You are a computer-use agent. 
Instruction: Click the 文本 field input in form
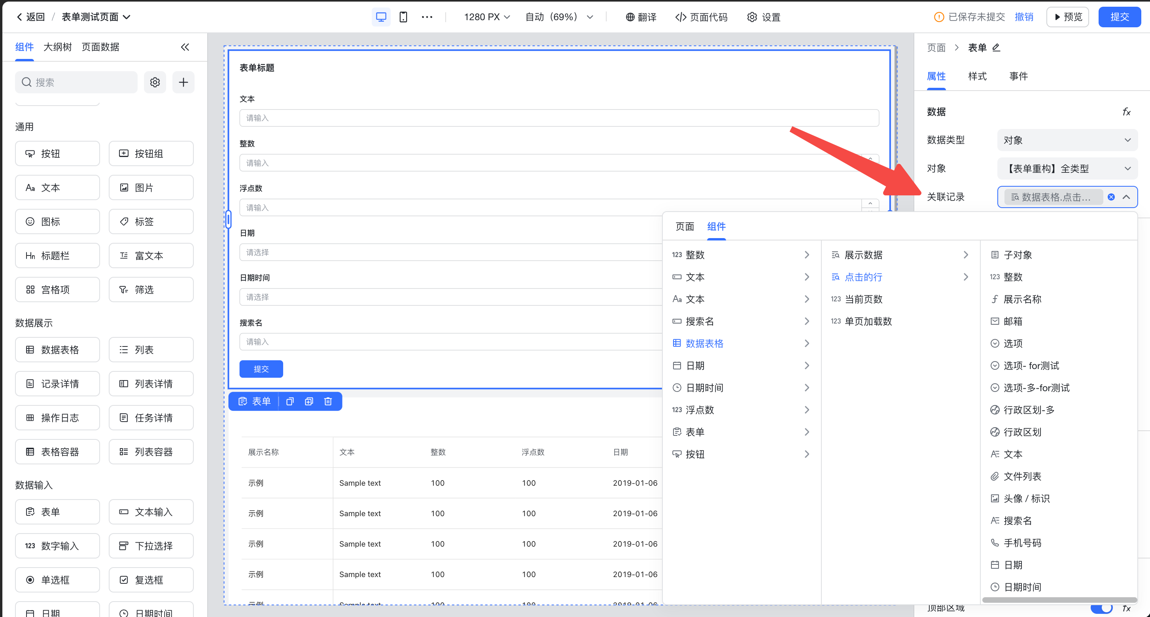point(559,118)
